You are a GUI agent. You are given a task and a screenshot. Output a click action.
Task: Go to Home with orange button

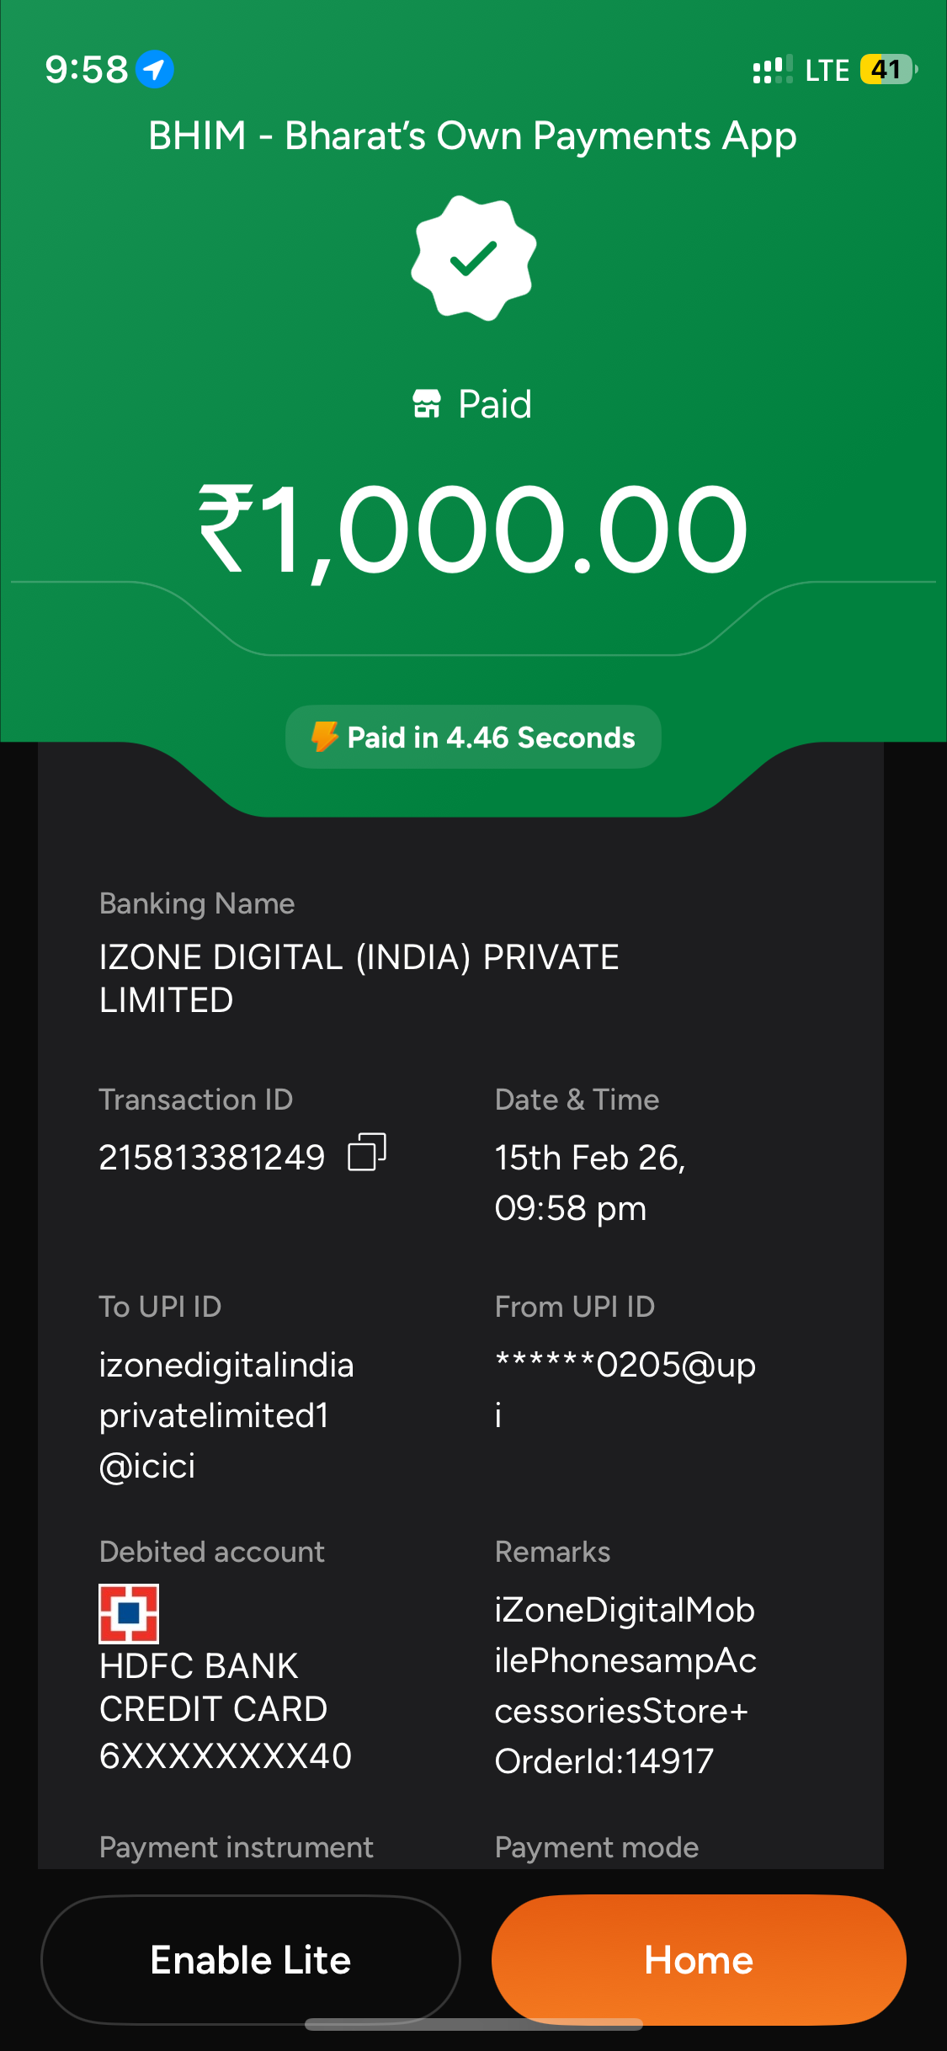point(699,1960)
